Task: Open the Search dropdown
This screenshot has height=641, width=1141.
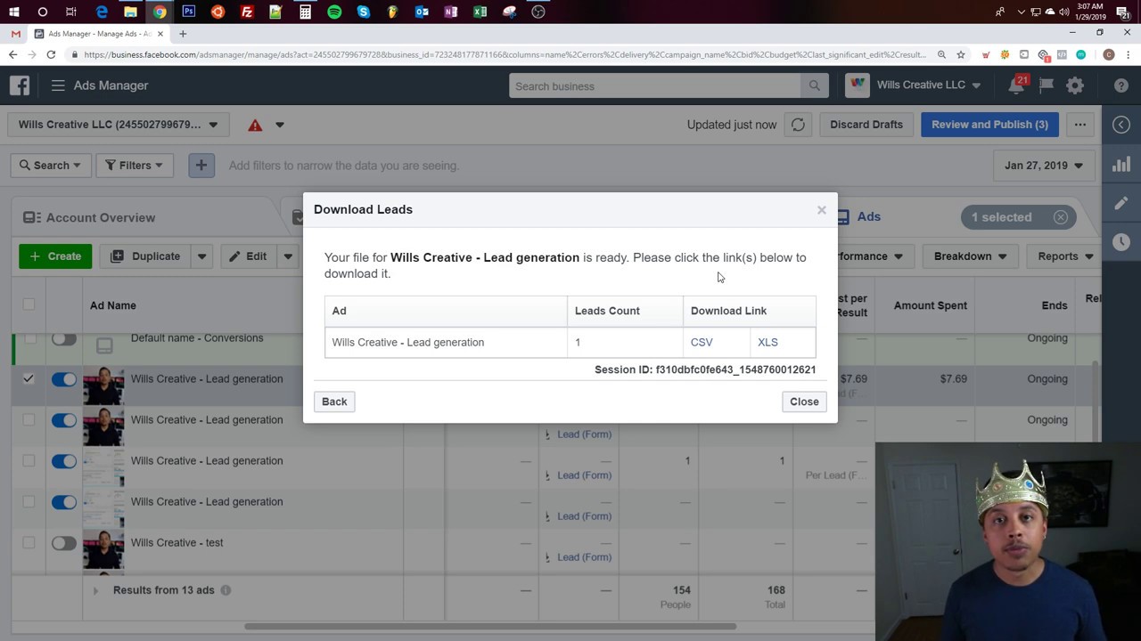Action: 50,166
